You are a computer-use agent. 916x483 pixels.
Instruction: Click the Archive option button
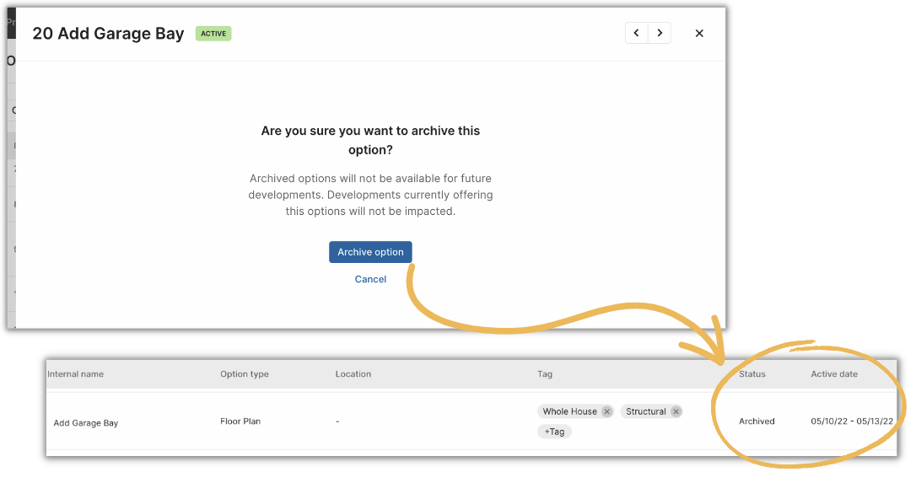point(370,252)
